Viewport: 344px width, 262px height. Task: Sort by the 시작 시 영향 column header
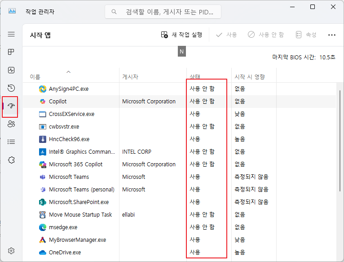click(250, 77)
